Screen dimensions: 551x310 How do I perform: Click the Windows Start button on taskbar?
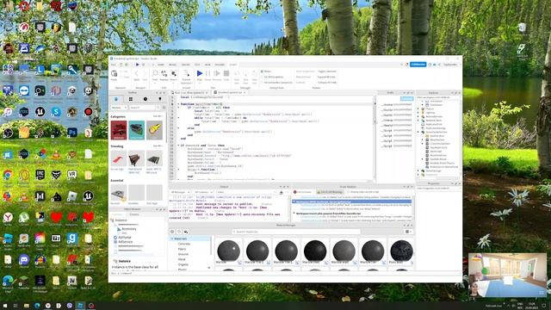click(5, 306)
